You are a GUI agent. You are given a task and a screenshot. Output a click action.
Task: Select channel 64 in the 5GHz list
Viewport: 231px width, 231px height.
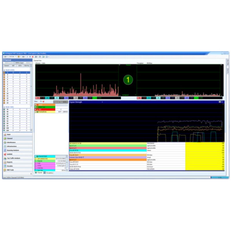click(17, 126)
